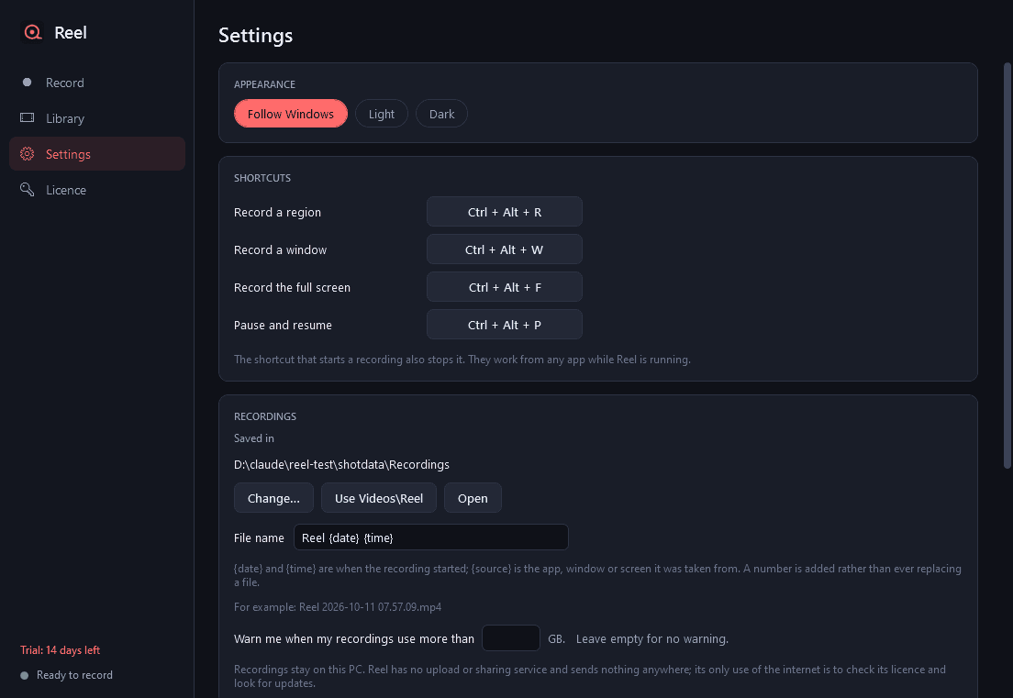Click the Change... folder button
Viewport: 1013px width, 698px height.
click(x=274, y=498)
